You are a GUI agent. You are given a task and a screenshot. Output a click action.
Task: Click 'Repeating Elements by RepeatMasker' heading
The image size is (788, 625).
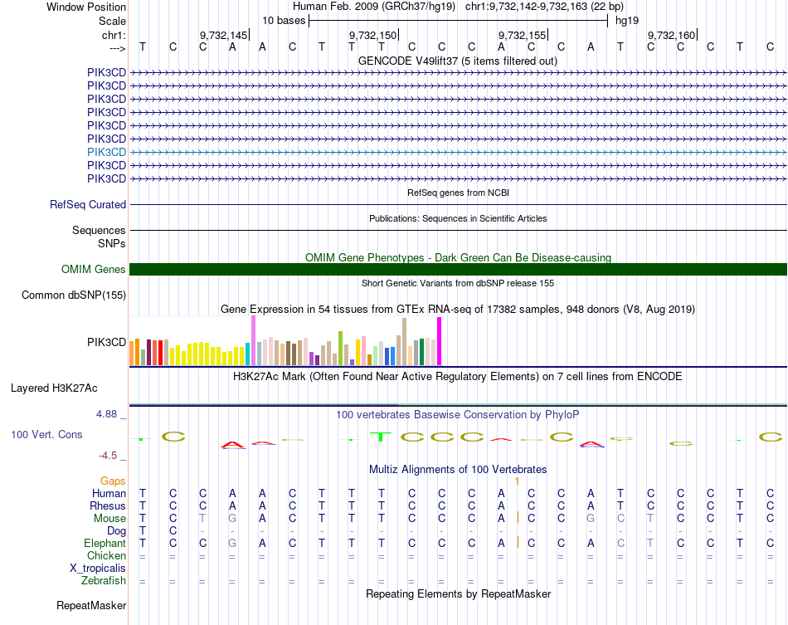point(459,593)
